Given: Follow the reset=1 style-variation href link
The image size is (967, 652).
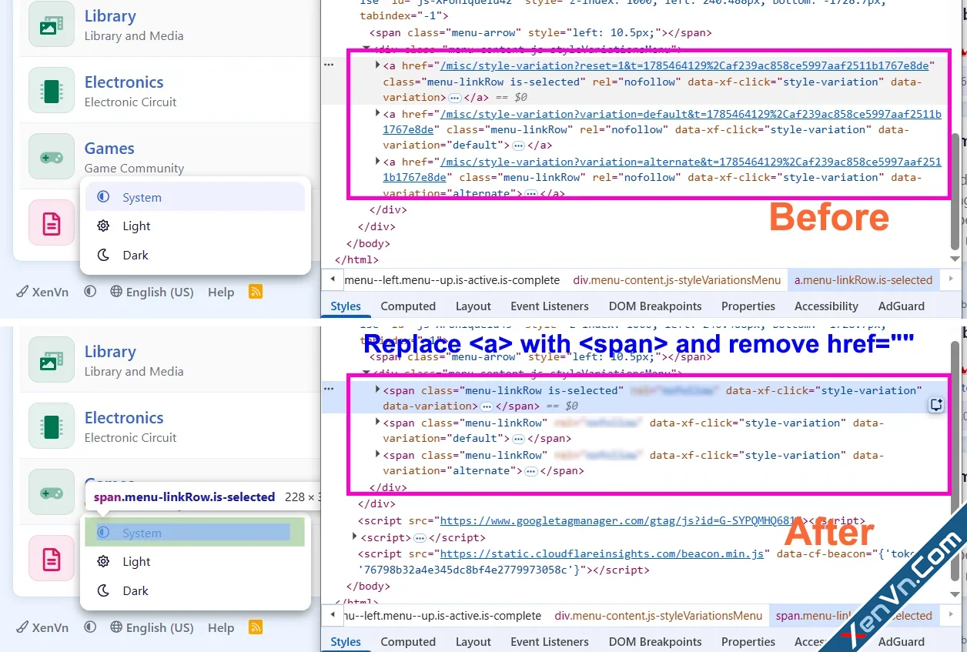Looking at the screenshot, I should [x=685, y=65].
